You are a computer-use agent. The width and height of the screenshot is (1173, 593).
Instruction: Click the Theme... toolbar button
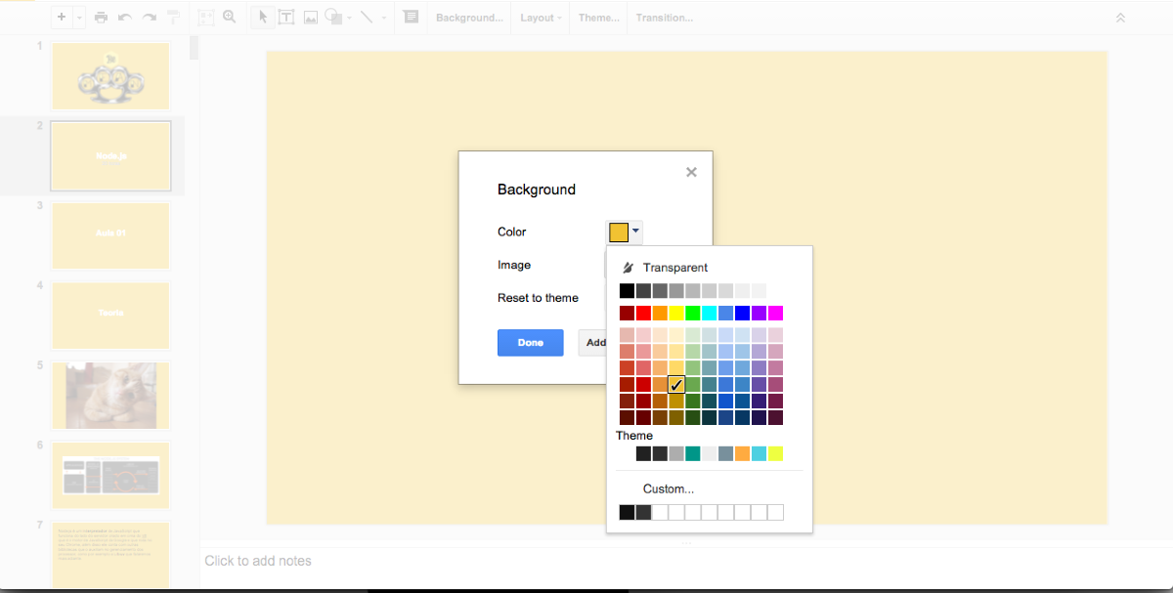pyautogui.click(x=598, y=18)
